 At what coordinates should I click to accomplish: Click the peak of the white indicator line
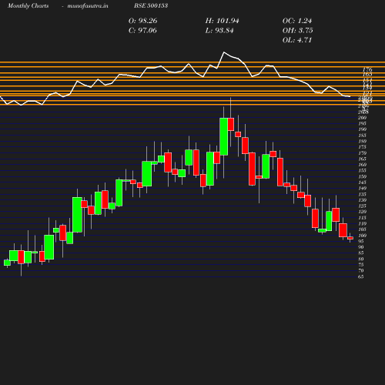[x=224, y=52]
